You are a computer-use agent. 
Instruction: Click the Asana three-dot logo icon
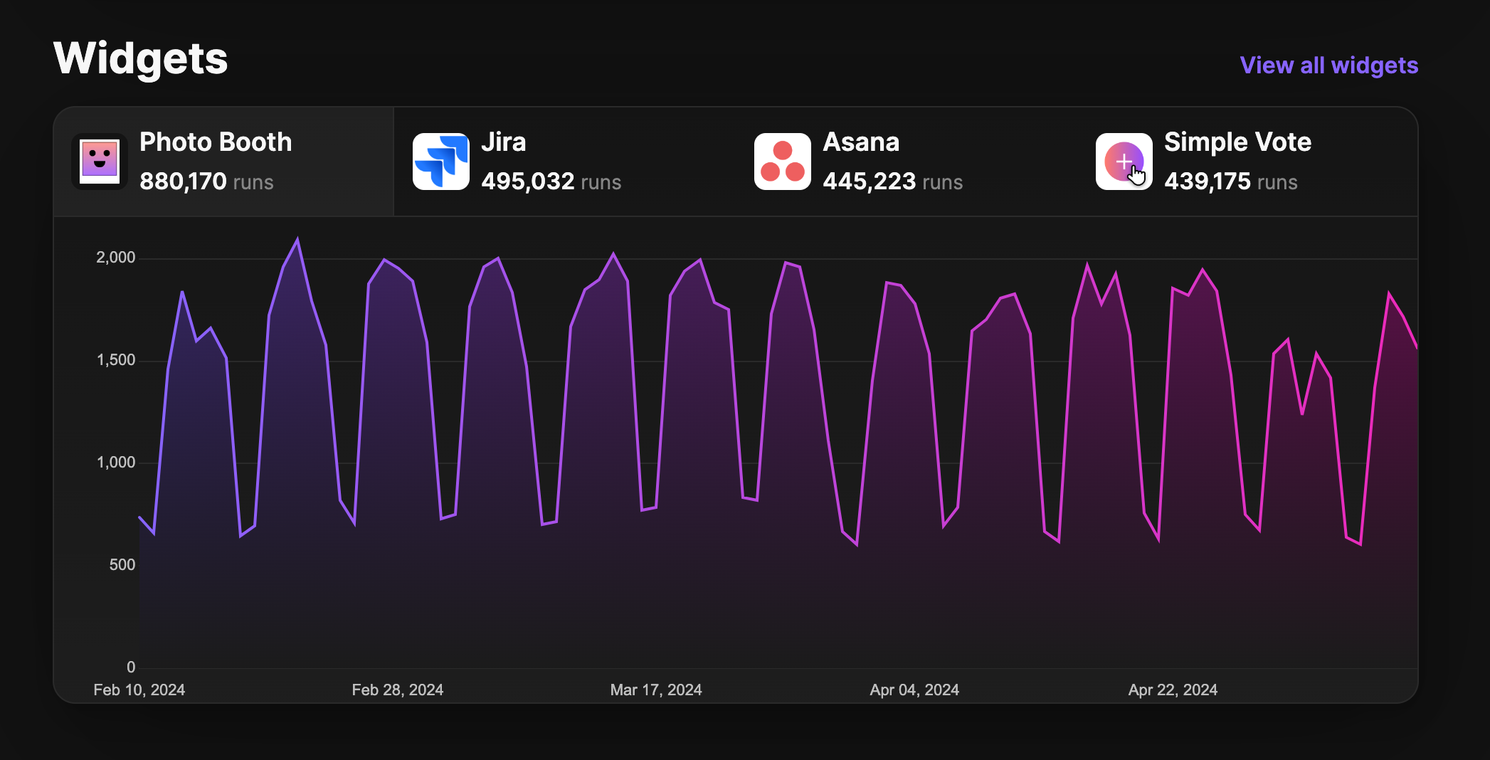tap(783, 160)
